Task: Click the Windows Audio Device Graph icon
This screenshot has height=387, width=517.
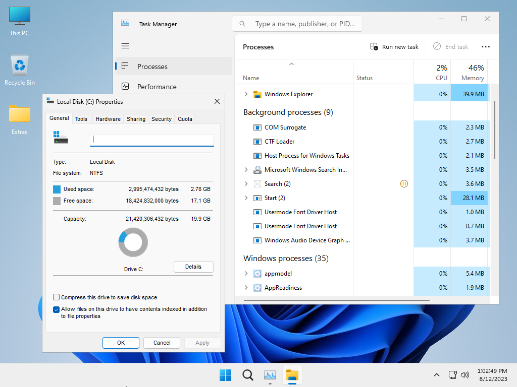Action: [x=257, y=240]
